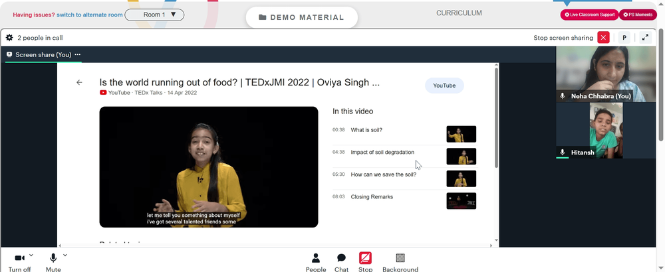Expand microphone options chevron
This screenshot has height=272, width=665.
[x=65, y=255]
